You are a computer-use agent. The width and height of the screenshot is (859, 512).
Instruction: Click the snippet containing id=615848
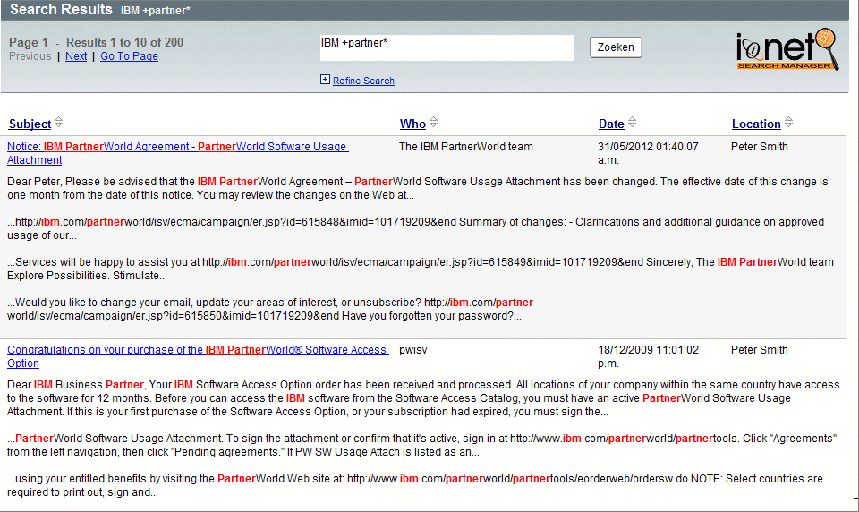pos(415,228)
